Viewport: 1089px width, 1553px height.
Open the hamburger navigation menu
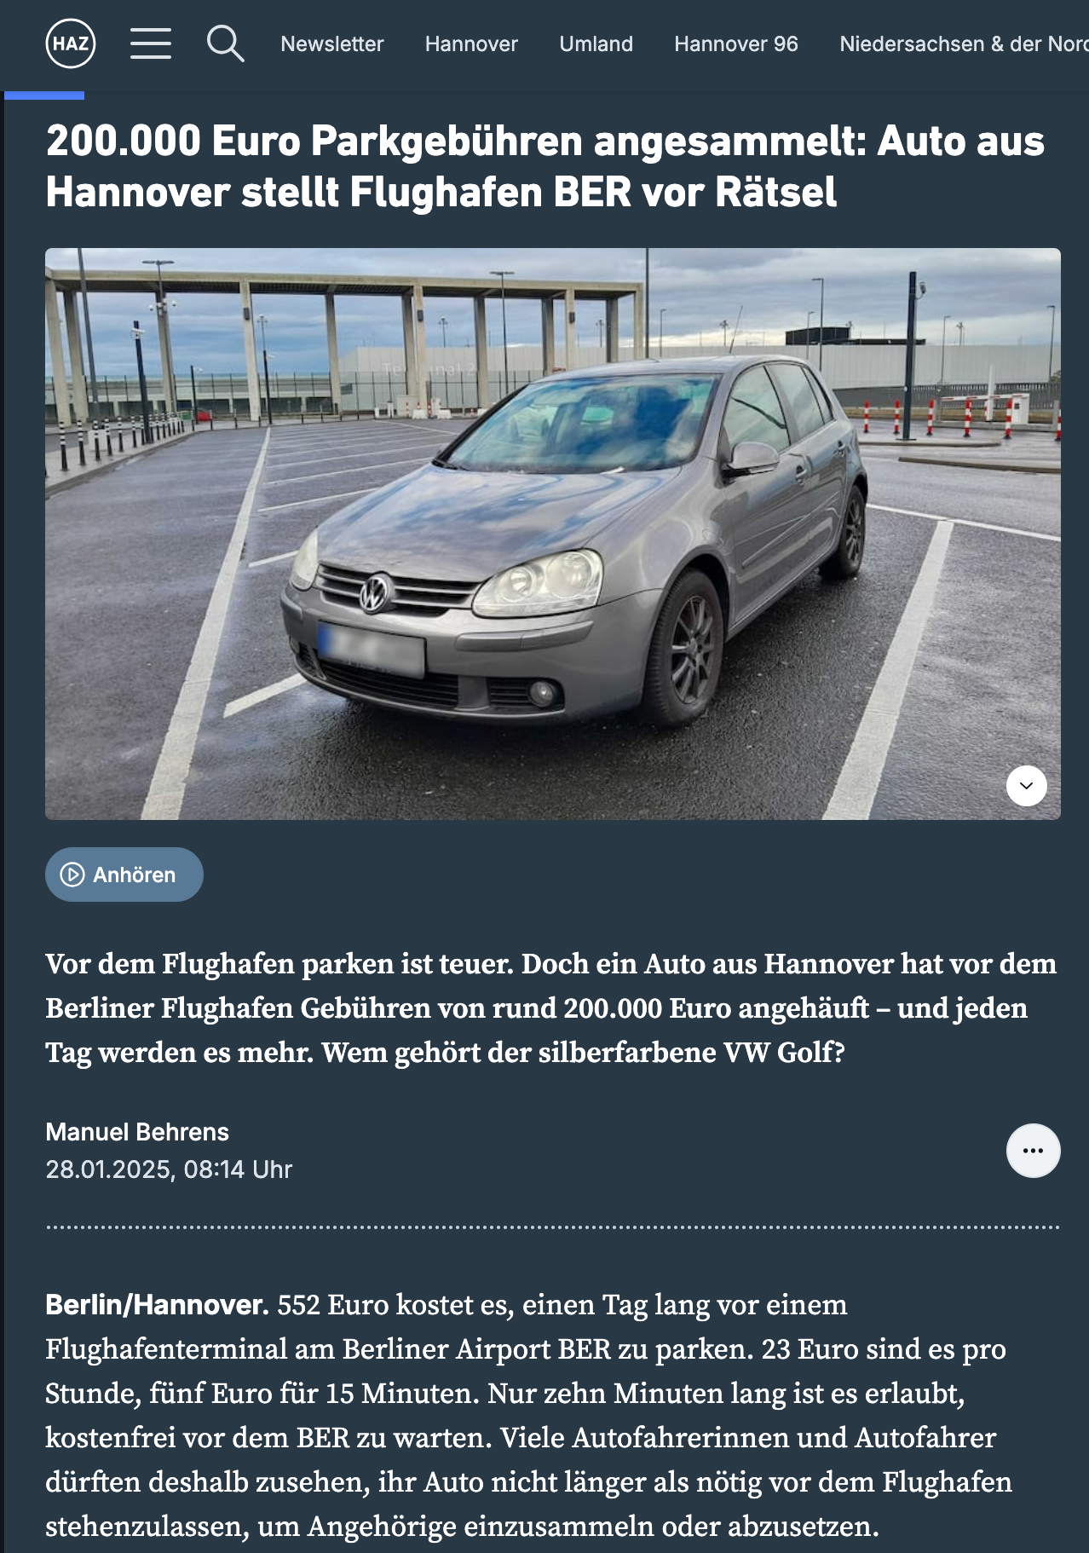(x=151, y=43)
